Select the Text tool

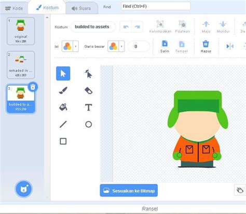click(x=88, y=107)
